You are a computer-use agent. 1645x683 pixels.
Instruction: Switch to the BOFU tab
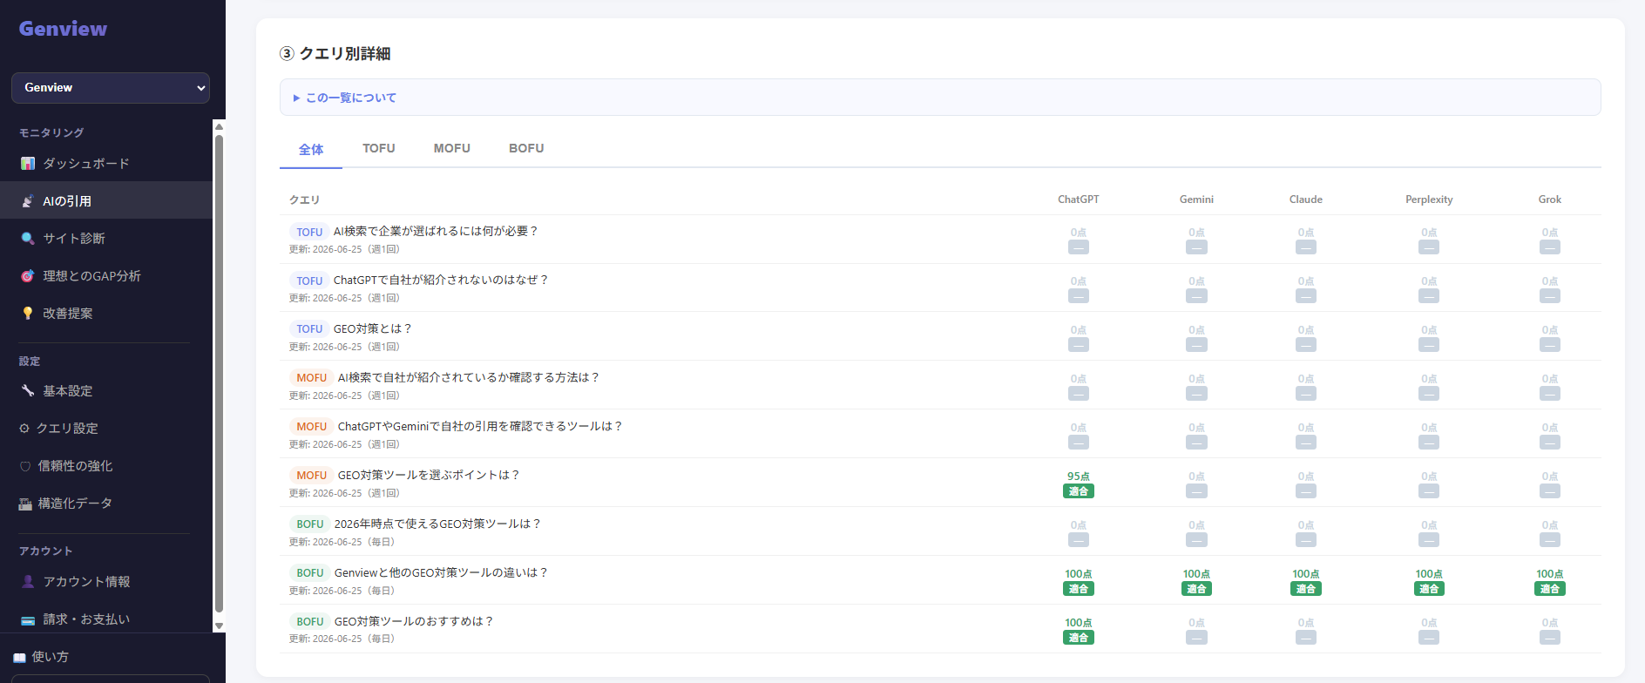pyautogui.click(x=526, y=149)
